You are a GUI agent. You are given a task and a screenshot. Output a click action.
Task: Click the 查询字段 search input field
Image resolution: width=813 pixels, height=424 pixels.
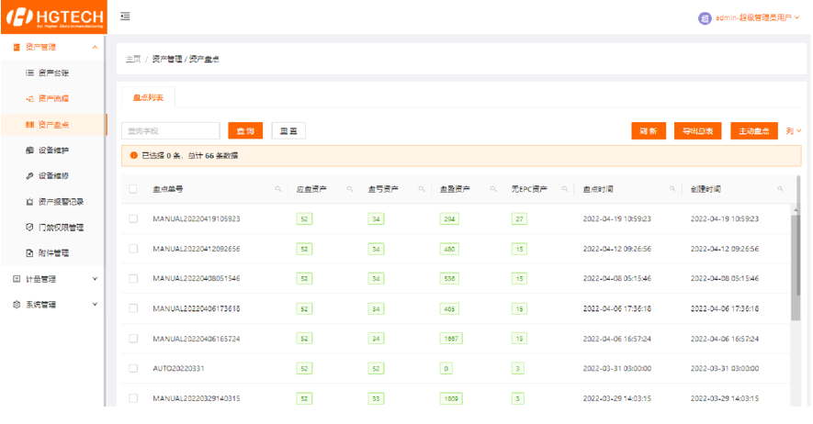click(x=171, y=131)
